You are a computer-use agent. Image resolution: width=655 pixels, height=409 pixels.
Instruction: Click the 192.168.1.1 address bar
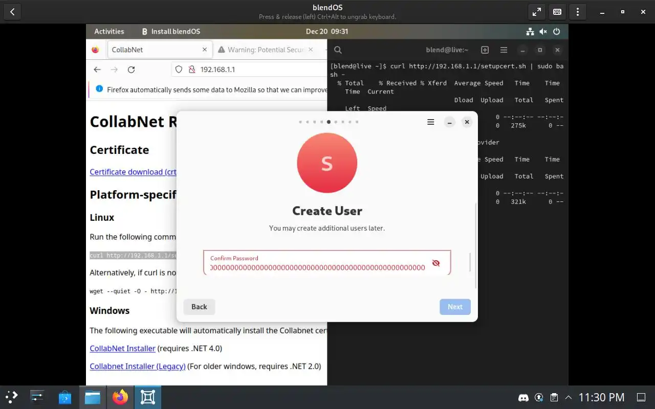click(x=250, y=70)
